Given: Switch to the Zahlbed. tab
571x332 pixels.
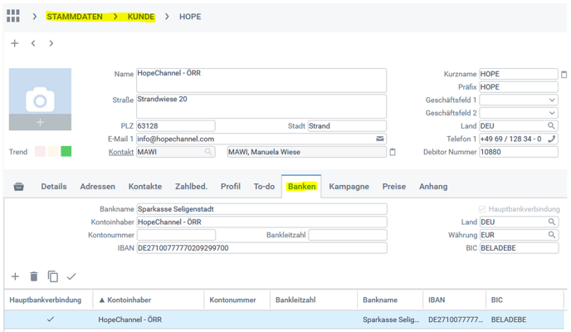Looking at the screenshot, I should pyautogui.click(x=191, y=187).
